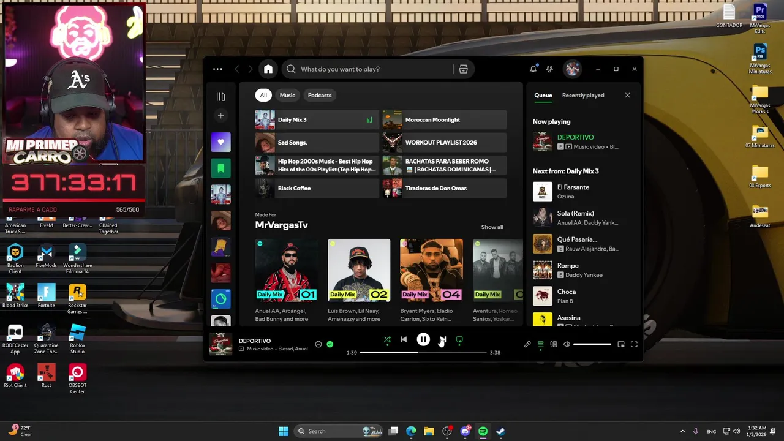Open the now-playing DEPORTIVO cover art
This screenshot has height=441, width=784.
[x=221, y=344]
